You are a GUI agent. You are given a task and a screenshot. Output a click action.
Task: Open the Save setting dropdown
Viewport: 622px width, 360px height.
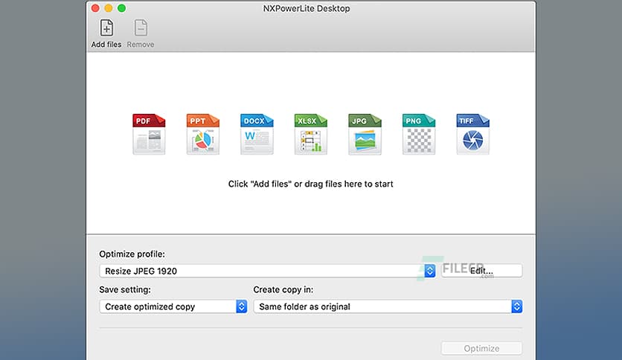173,306
